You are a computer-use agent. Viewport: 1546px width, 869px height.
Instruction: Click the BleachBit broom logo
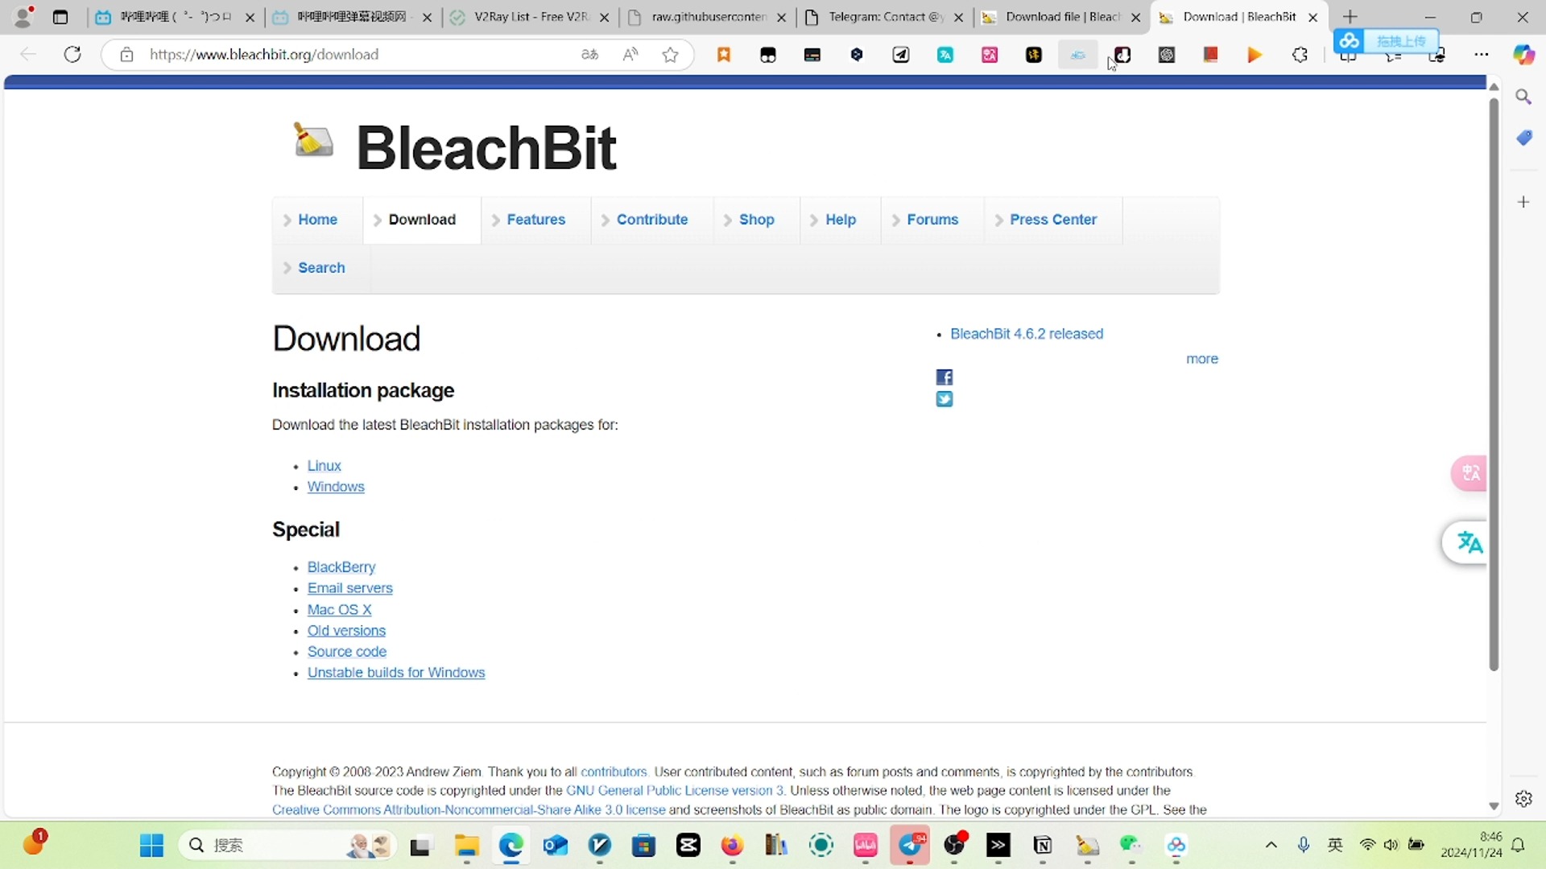click(313, 140)
